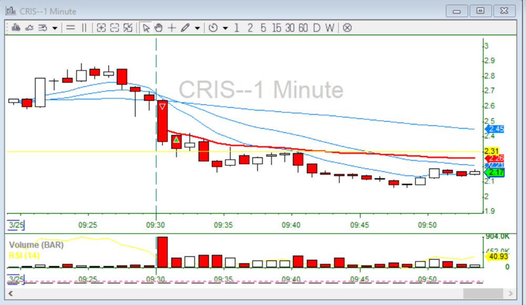Expand the drawing pencil dropdown arrow

click(x=197, y=28)
